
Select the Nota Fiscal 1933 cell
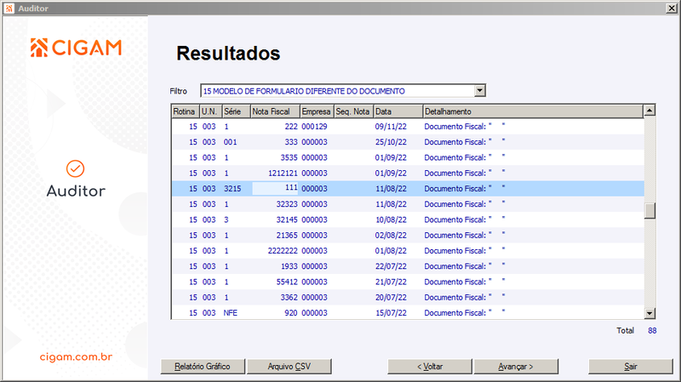275,266
